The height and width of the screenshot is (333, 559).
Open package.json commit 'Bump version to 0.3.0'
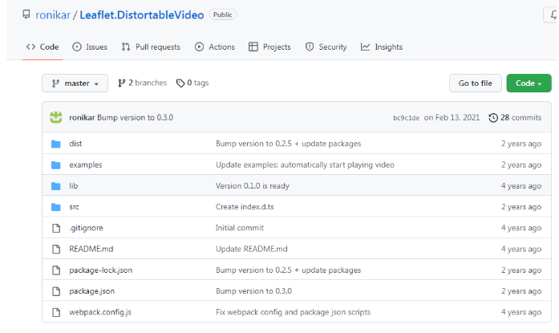point(253,291)
